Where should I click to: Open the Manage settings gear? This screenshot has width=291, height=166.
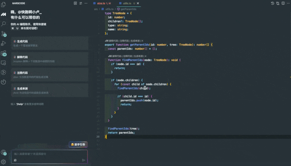pos(3,162)
